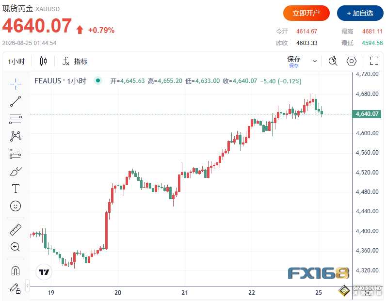Image resolution: width=386 pixels, height=301 pixels.
Task: Click the 最低 4594.56 value
Action: [372, 43]
